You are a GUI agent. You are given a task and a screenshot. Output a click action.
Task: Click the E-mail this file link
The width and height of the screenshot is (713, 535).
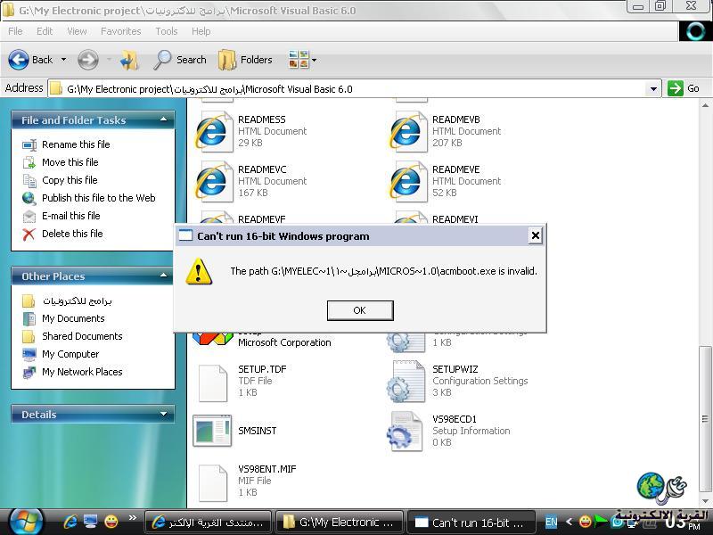pos(71,216)
